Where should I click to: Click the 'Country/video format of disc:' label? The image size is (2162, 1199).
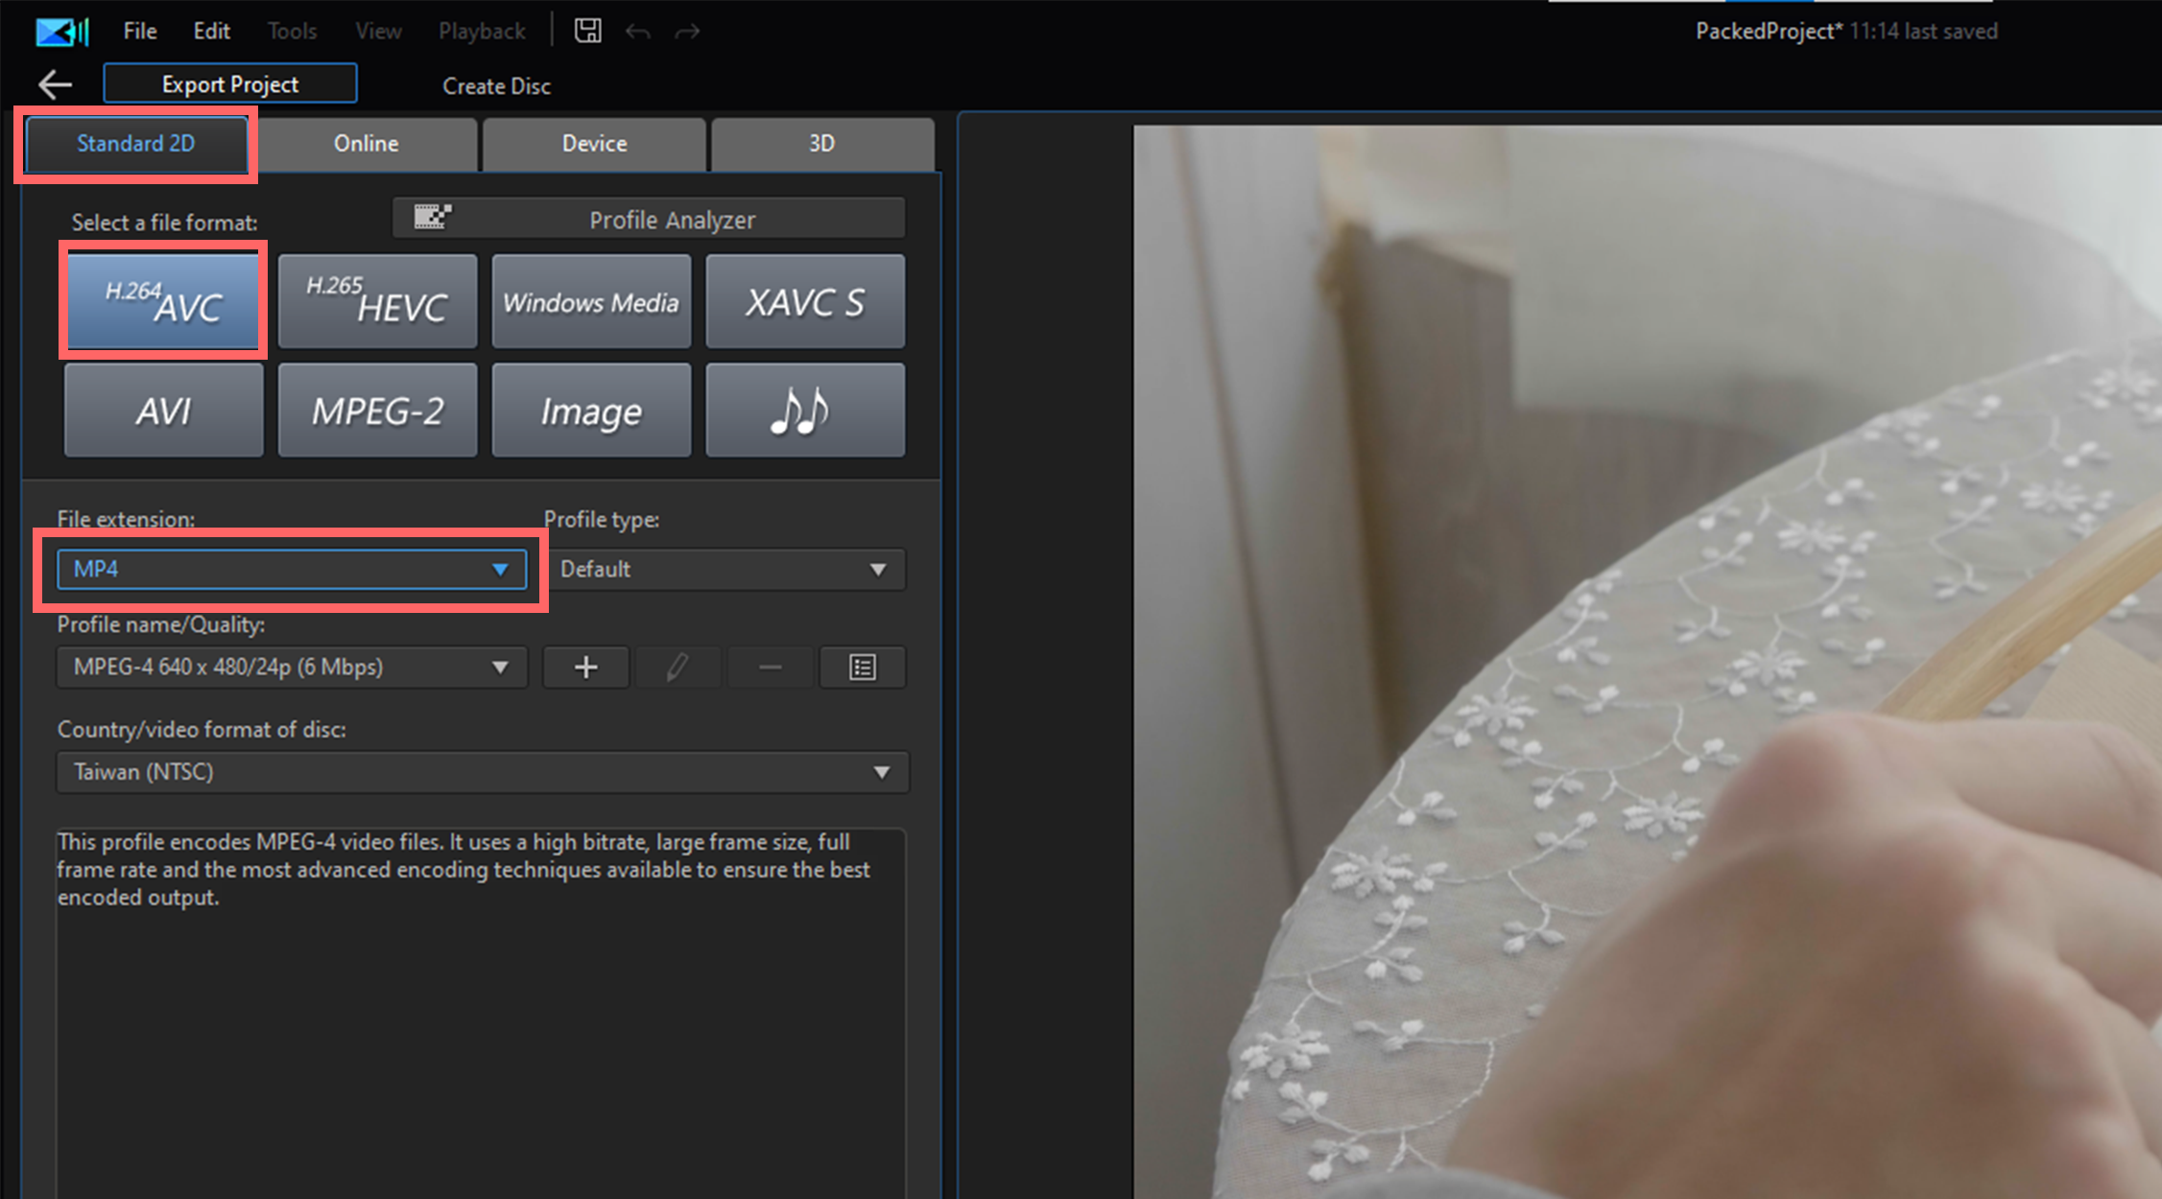(202, 729)
